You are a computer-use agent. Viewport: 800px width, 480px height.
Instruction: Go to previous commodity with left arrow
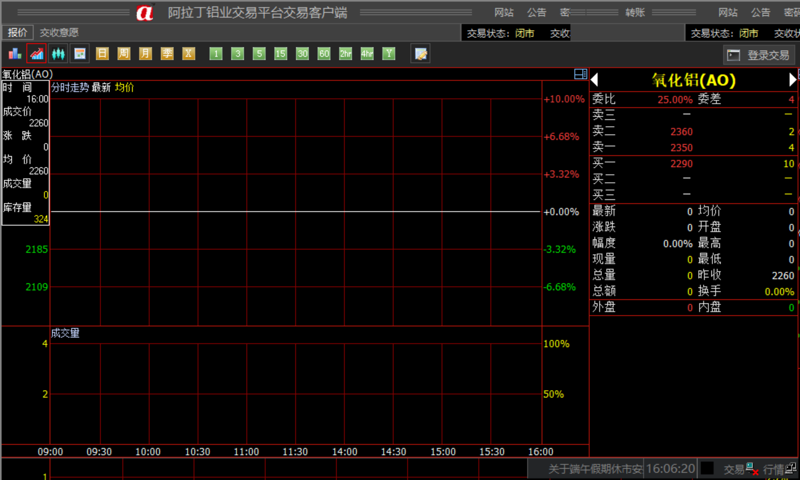click(595, 80)
